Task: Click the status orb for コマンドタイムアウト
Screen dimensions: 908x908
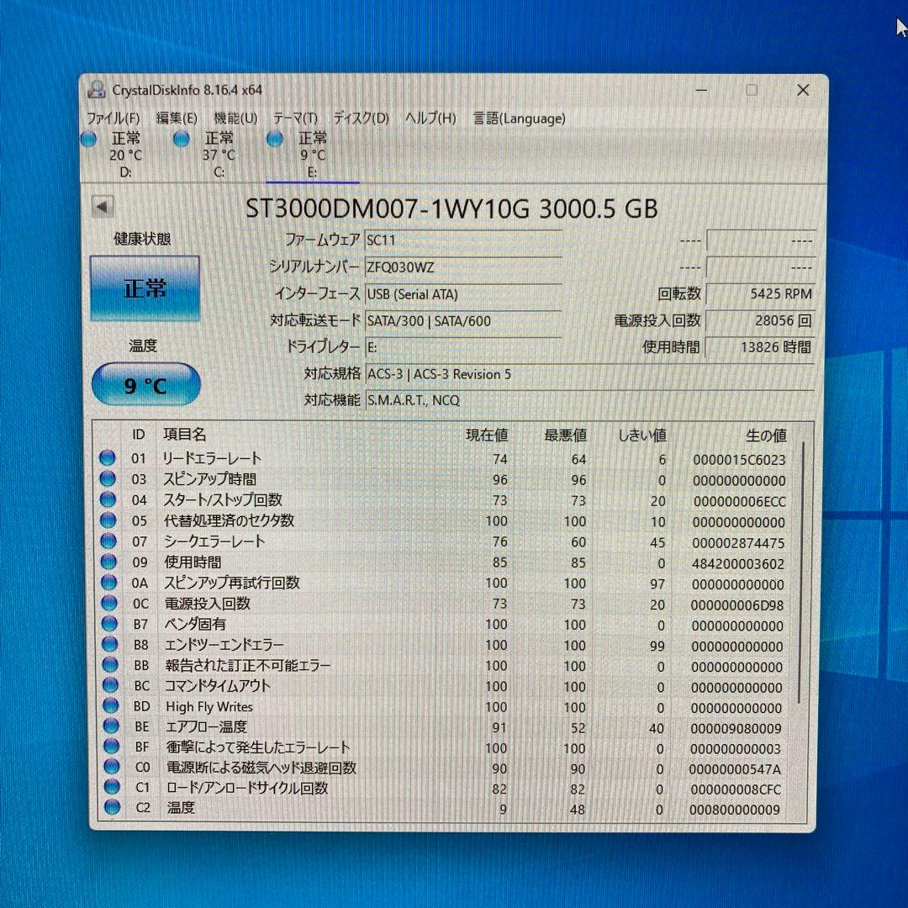Action: [x=110, y=685]
